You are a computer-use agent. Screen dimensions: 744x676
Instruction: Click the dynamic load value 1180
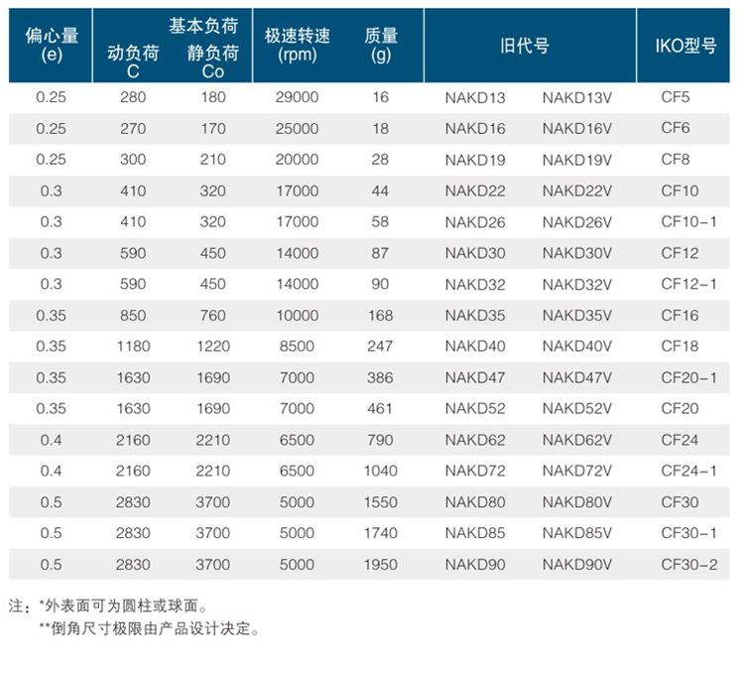pos(133,346)
